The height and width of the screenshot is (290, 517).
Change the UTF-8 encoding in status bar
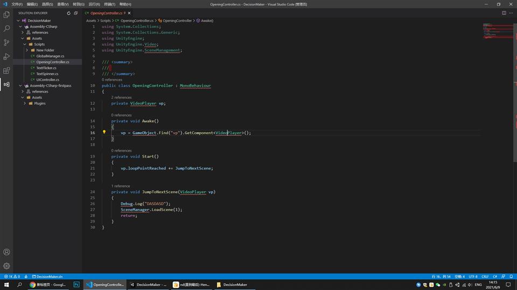point(473,277)
